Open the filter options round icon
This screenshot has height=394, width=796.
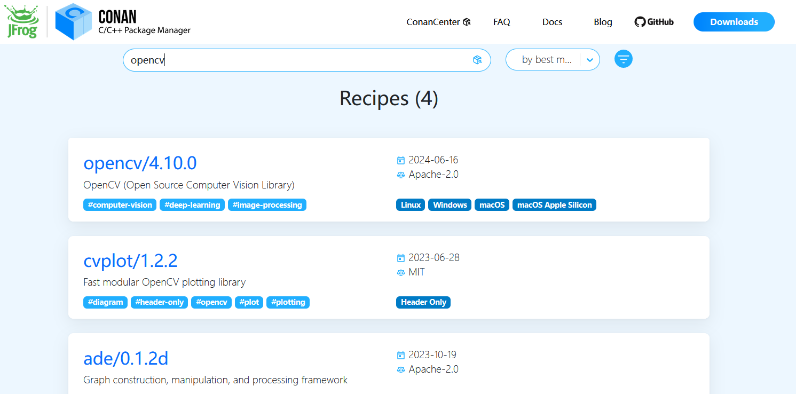point(624,59)
